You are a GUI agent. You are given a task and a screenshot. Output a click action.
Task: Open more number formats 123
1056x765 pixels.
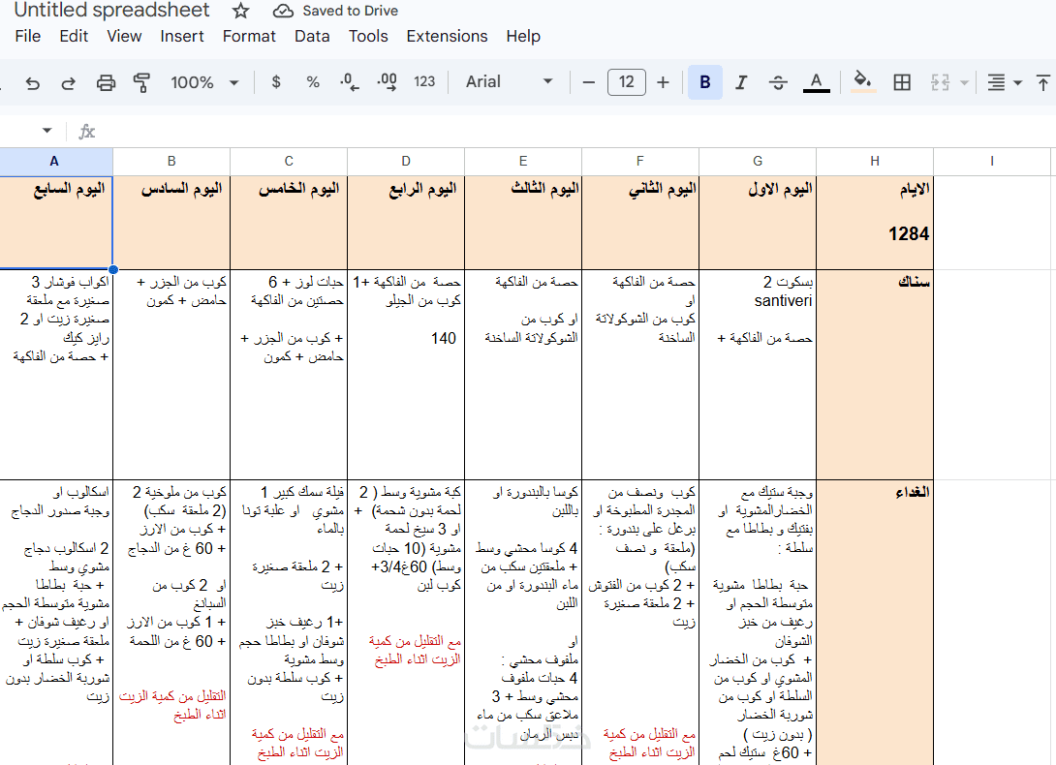424,82
